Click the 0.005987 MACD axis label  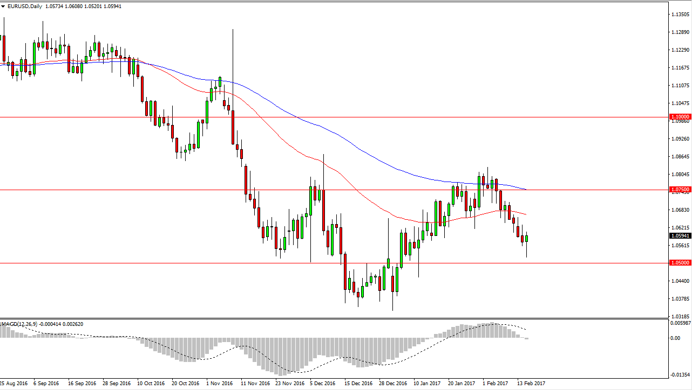tap(679, 323)
